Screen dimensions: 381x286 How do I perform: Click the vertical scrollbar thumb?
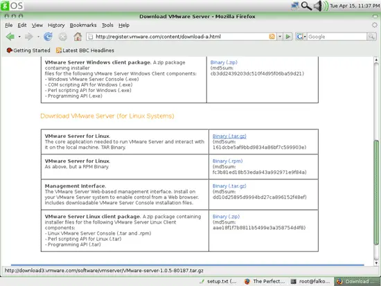point(376,193)
